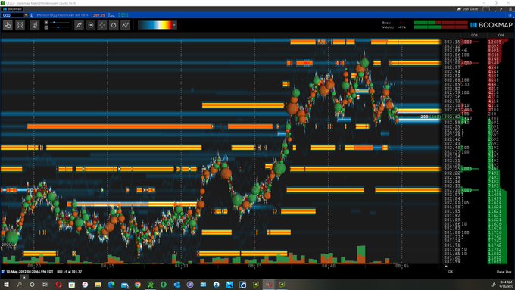The image size is (515, 290).
Task: Open Google Chrome from taskbar
Action: (137, 285)
